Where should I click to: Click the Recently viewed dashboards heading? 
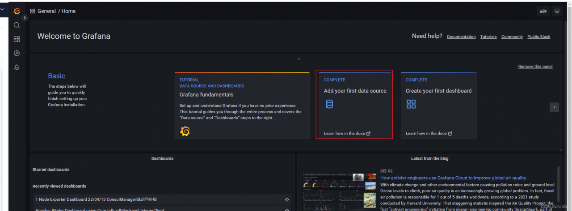[x=59, y=186]
